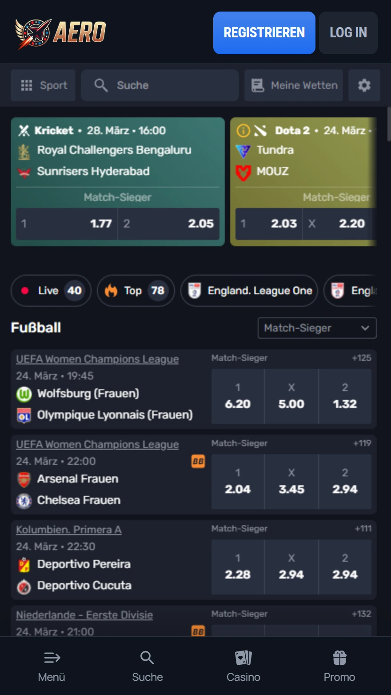Viewport: 391px width, 695px height.
Task: Toggle the Top events filter
Action: tap(136, 291)
